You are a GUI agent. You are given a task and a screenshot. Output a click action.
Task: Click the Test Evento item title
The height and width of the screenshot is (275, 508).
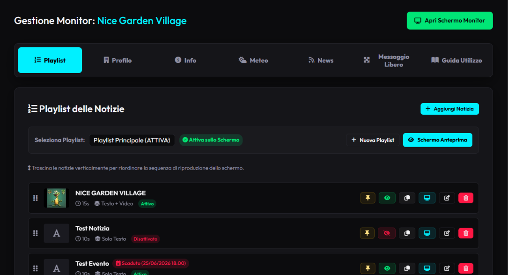pos(92,264)
